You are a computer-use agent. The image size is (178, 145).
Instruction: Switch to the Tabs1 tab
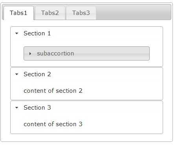coord(18,13)
